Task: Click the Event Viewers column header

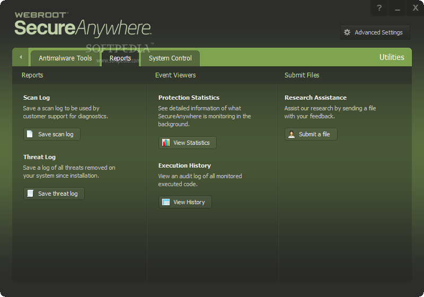Action: pyautogui.click(x=175, y=75)
